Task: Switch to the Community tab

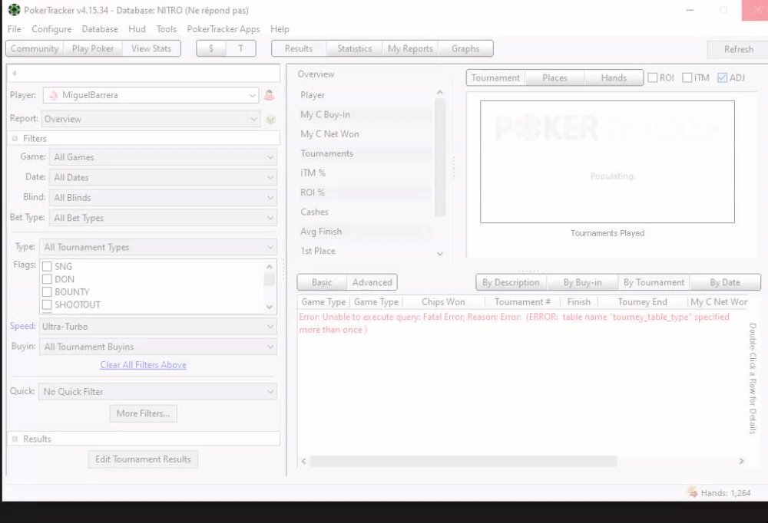Action: (x=35, y=48)
